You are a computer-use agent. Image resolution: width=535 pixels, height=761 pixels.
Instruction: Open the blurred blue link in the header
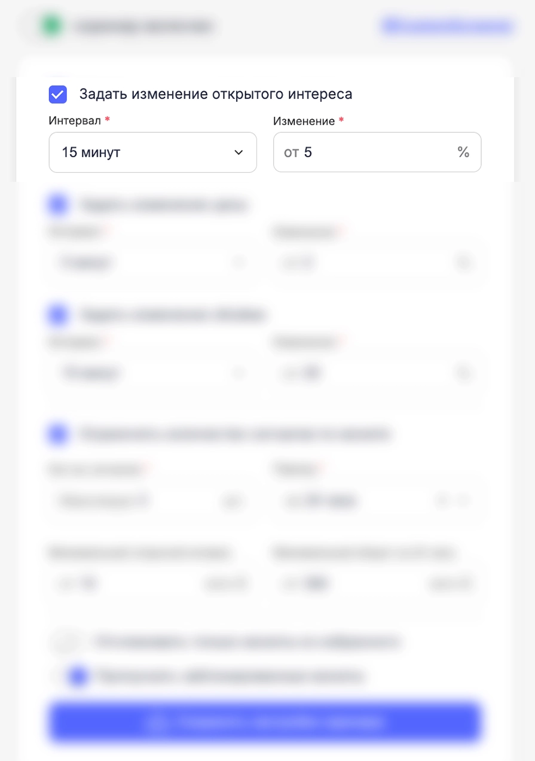click(x=447, y=26)
